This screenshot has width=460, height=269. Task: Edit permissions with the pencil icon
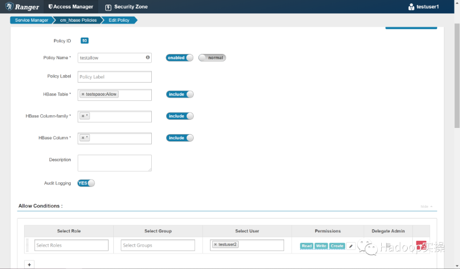pos(351,246)
